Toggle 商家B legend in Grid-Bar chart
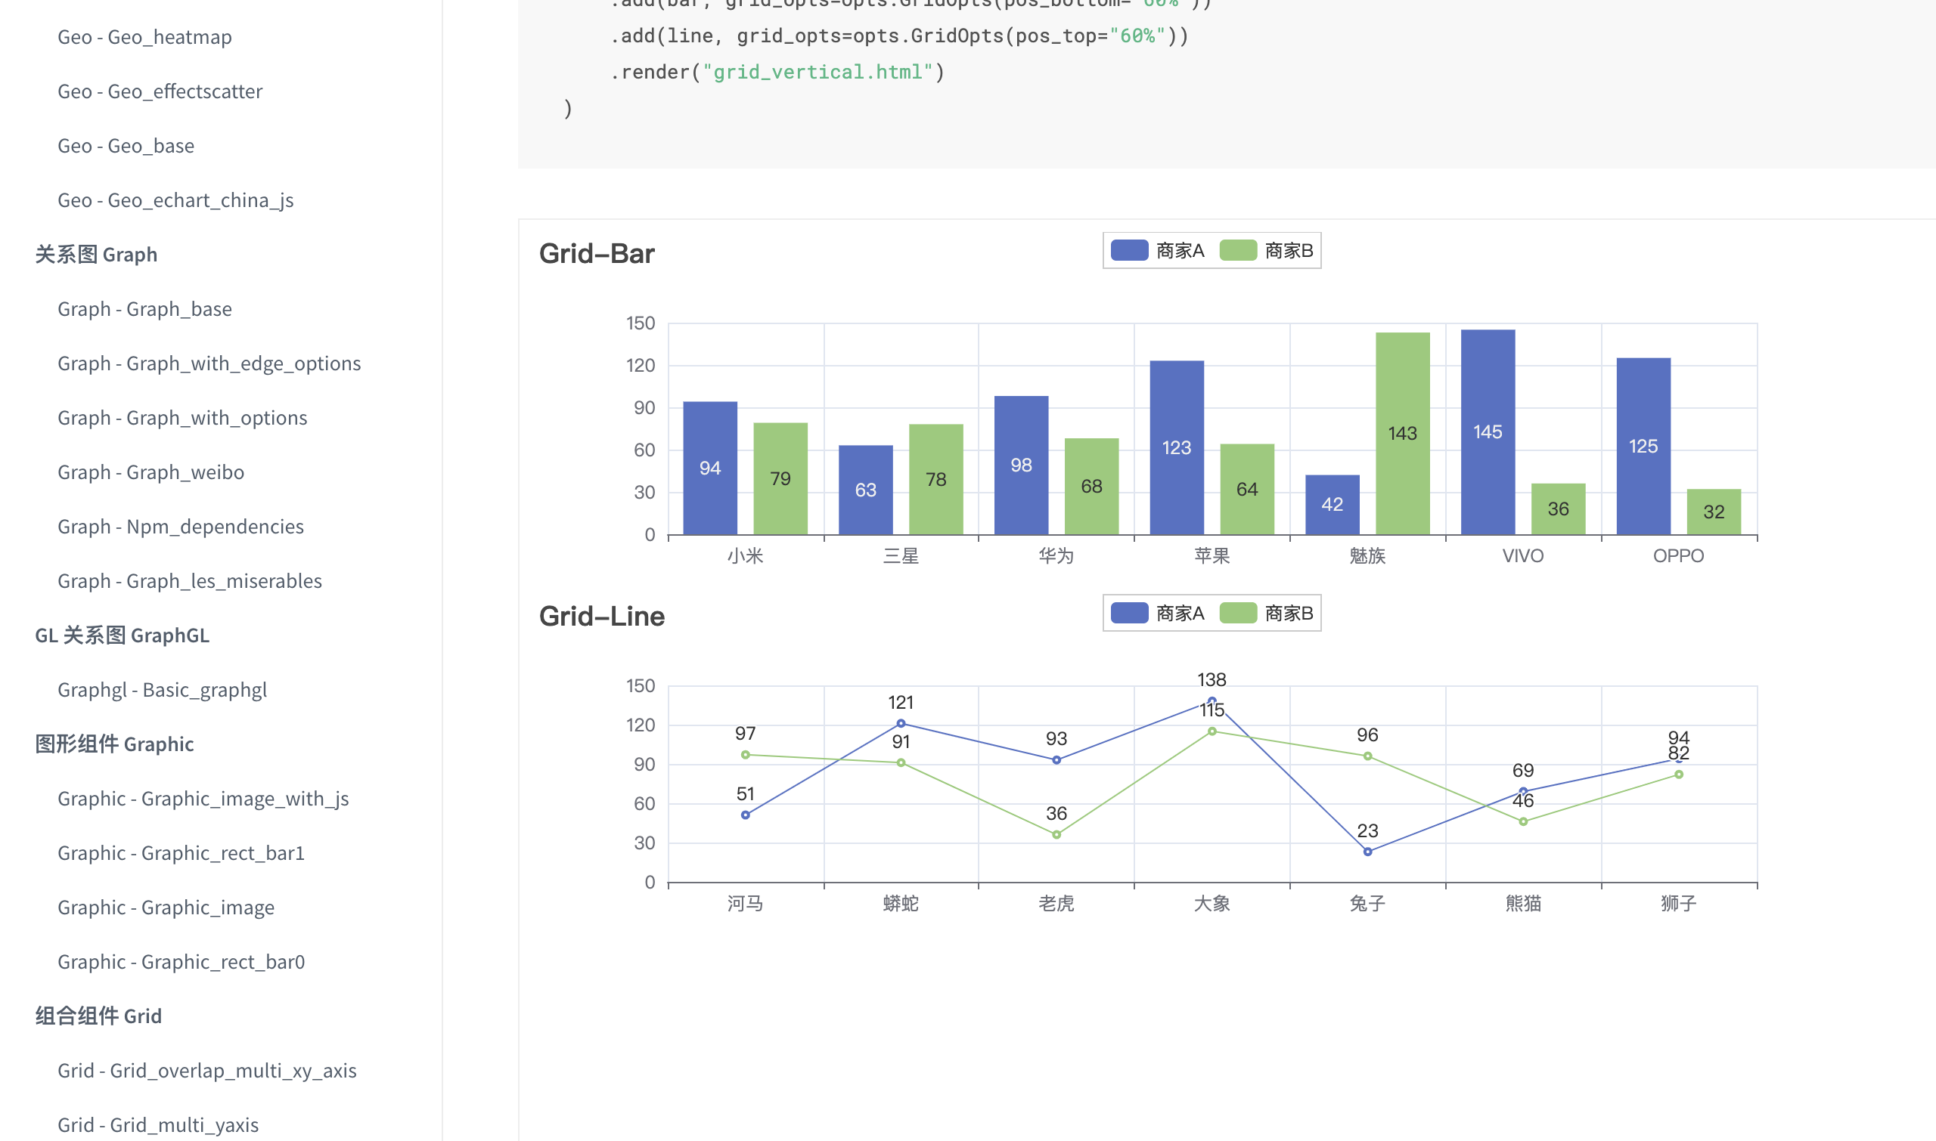 pyautogui.click(x=1266, y=251)
